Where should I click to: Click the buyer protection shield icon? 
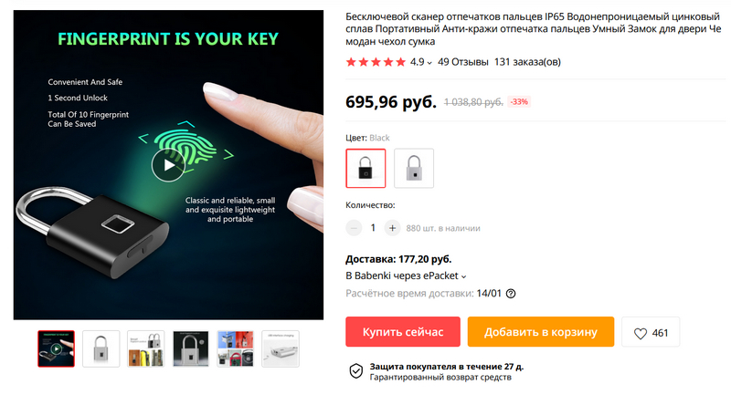pyautogui.click(x=356, y=369)
